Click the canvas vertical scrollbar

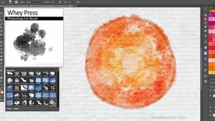(201, 69)
